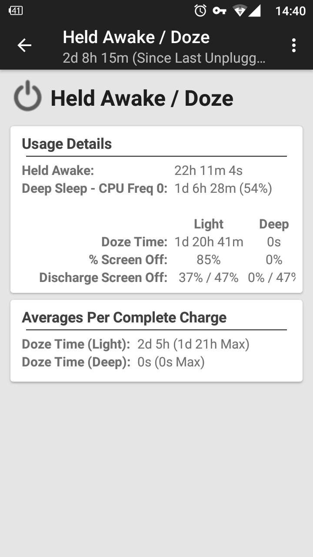Tap the Deep column header

[274, 224]
